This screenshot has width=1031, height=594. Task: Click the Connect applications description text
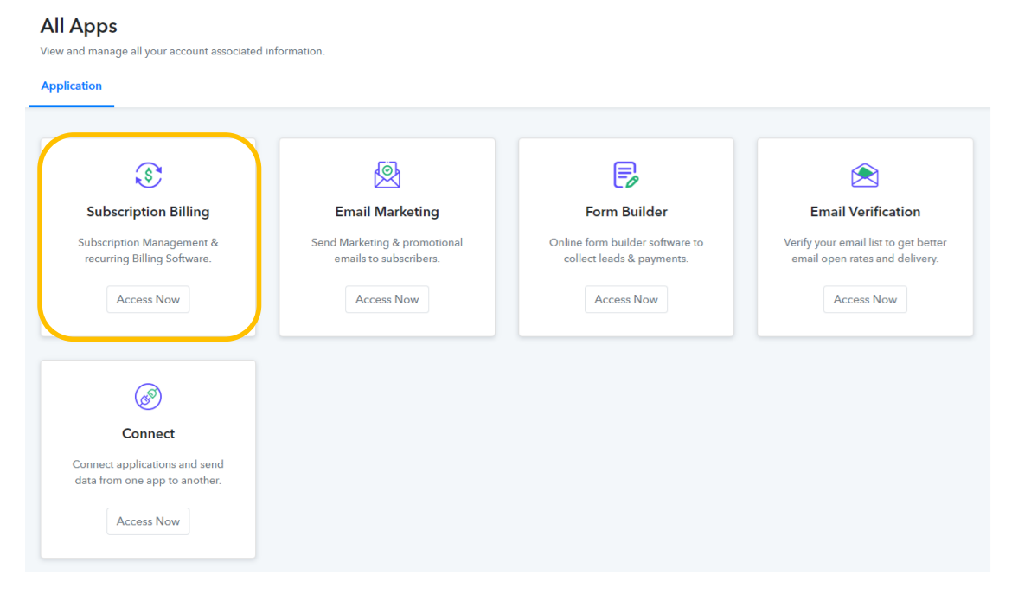(x=148, y=472)
